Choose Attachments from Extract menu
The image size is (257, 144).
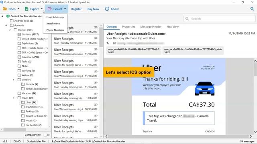click(55, 24)
